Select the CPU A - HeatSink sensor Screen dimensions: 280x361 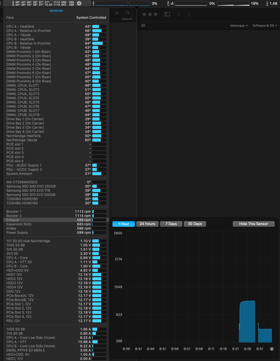pyautogui.click(x=56, y=27)
